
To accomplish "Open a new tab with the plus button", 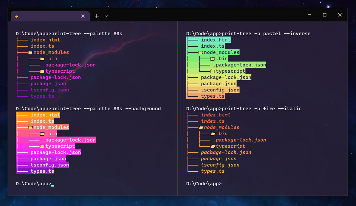I will point(96,16).
